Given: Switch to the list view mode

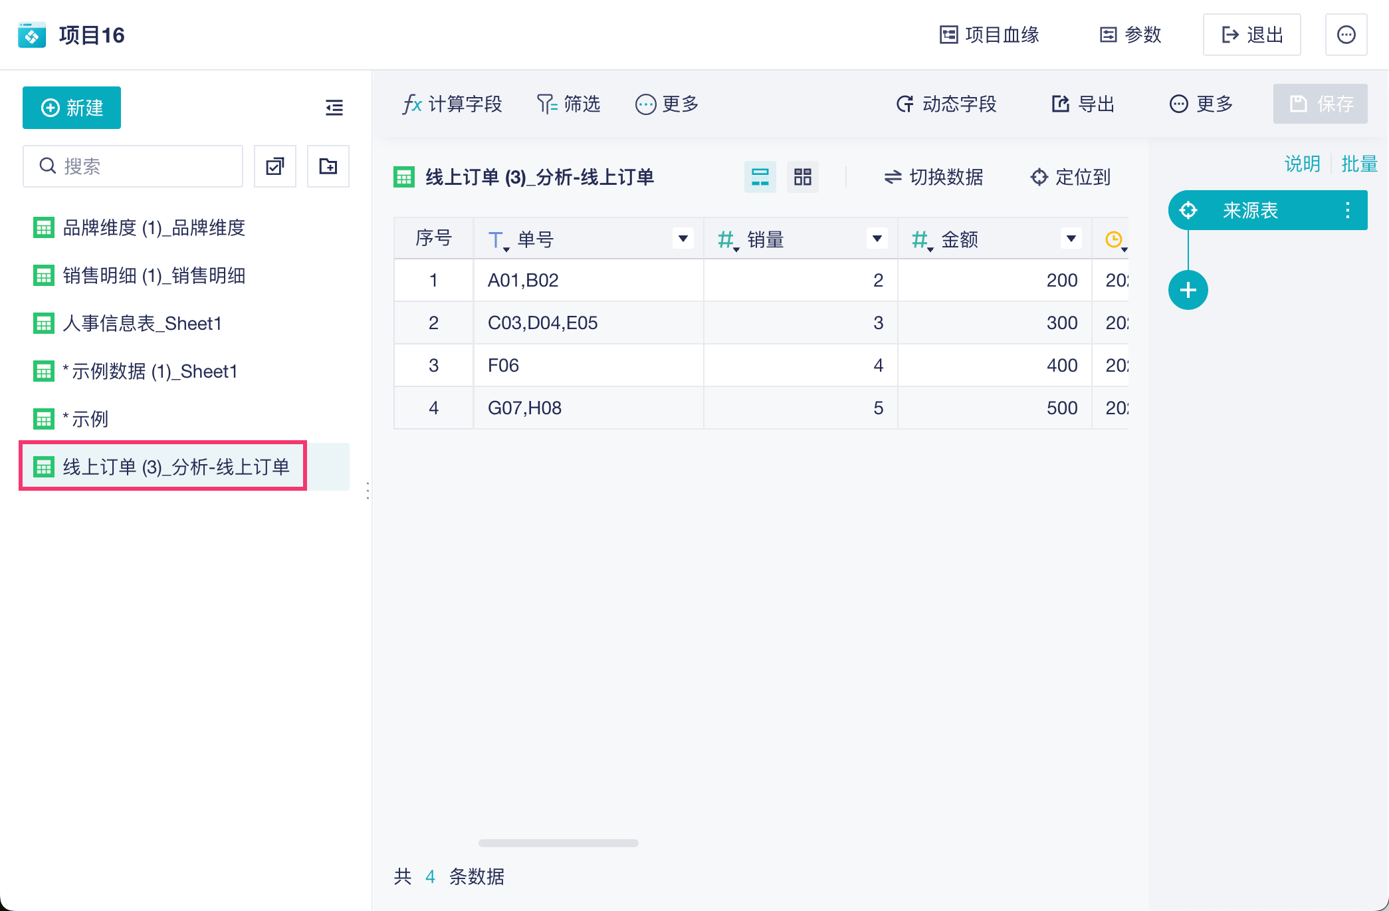Looking at the screenshot, I should tap(760, 178).
